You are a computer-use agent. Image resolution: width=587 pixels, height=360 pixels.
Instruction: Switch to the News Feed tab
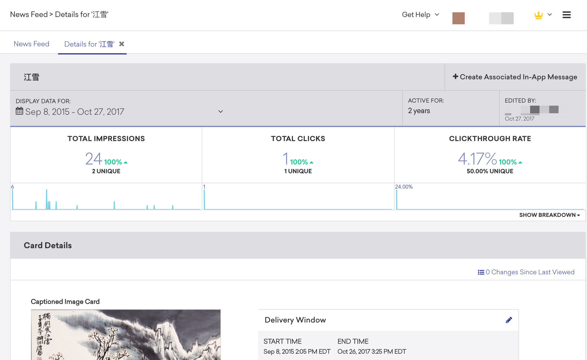point(31,44)
